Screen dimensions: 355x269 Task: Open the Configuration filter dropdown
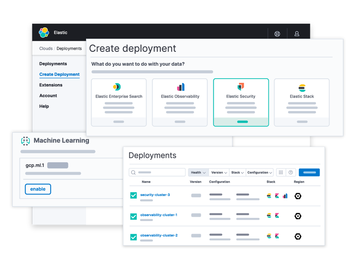click(259, 172)
